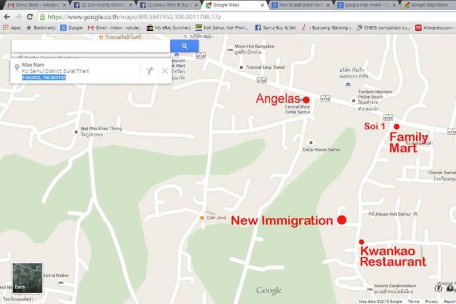This screenshot has height=304, width=456.
Task: Click the browser back arrow
Action: (x=7, y=17)
